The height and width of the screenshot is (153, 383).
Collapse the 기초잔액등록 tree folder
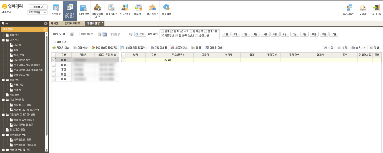[4, 100]
